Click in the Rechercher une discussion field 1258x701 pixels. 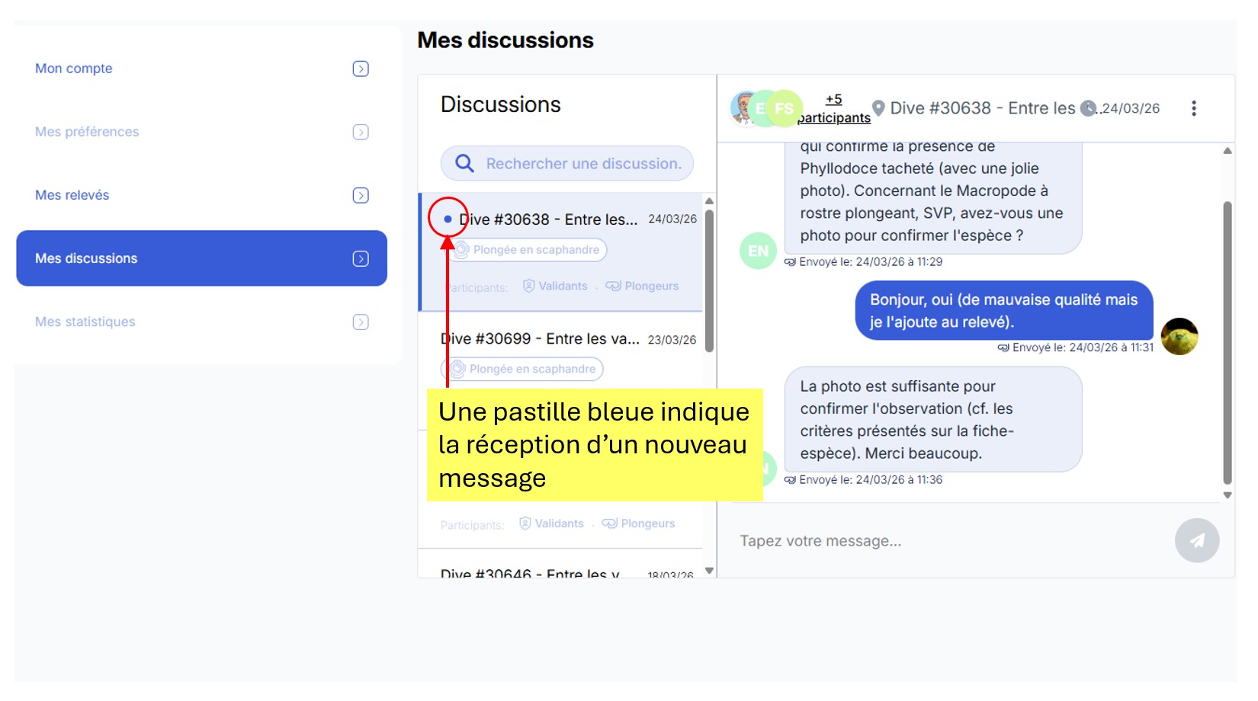(x=583, y=164)
